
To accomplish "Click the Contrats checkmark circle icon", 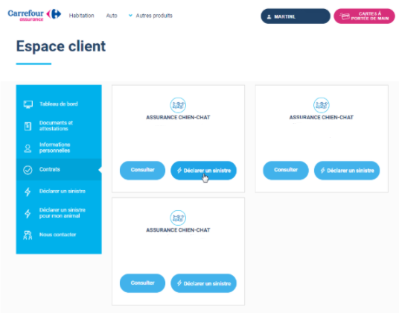I will point(28,170).
